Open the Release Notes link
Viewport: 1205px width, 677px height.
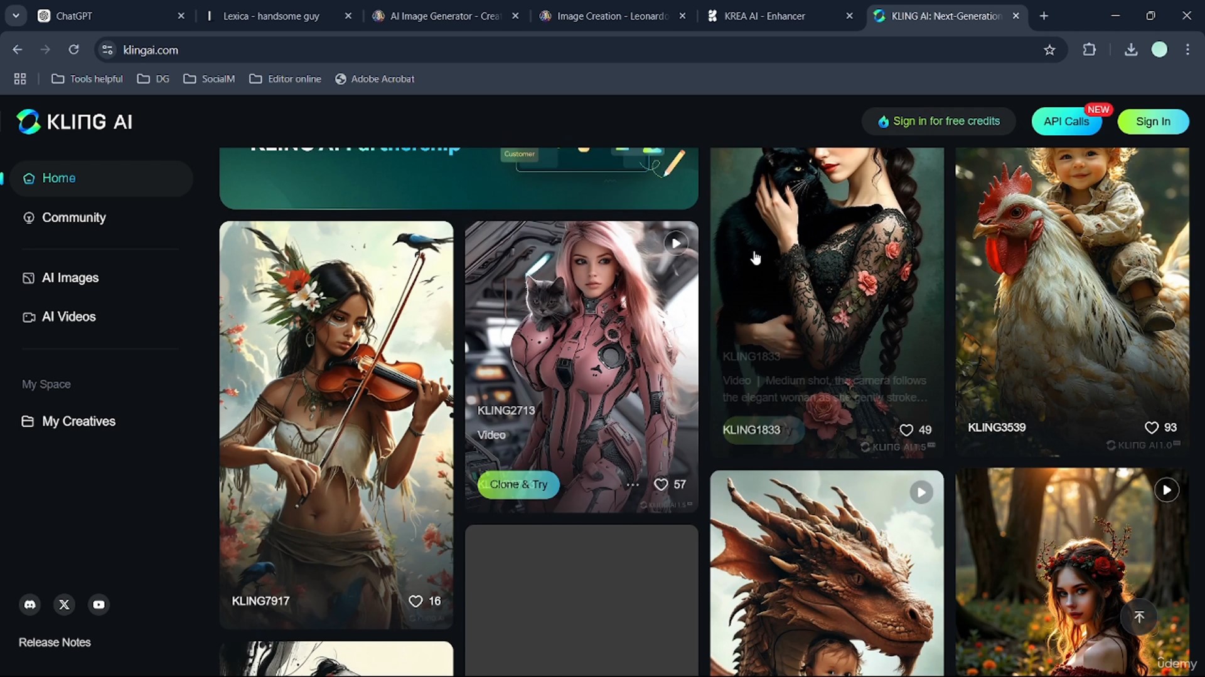click(x=55, y=643)
